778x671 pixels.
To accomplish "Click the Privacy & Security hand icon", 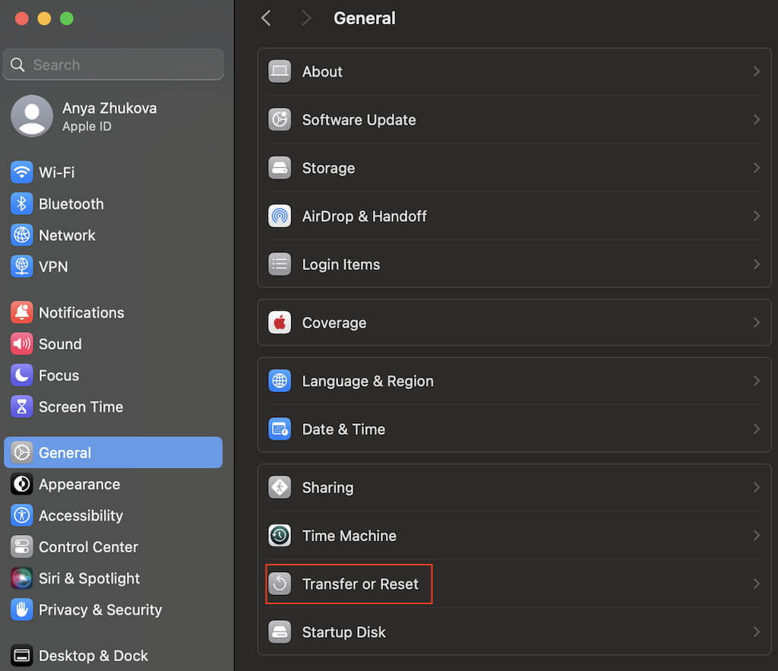I will 22,609.
